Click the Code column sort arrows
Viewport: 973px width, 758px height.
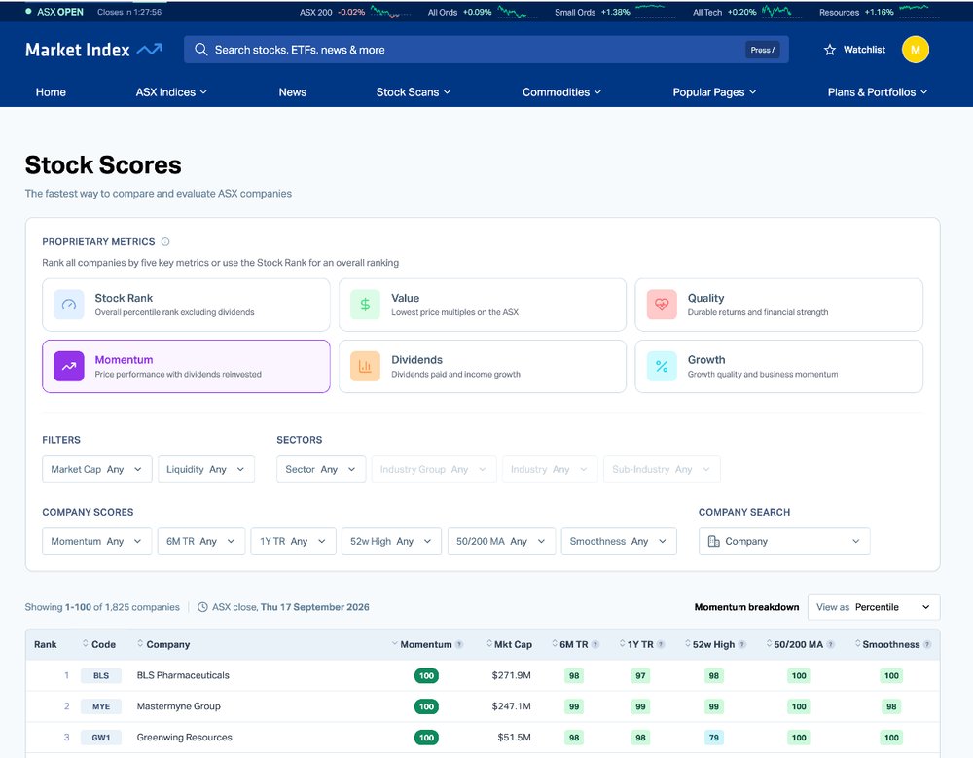pyautogui.click(x=85, y=644)
